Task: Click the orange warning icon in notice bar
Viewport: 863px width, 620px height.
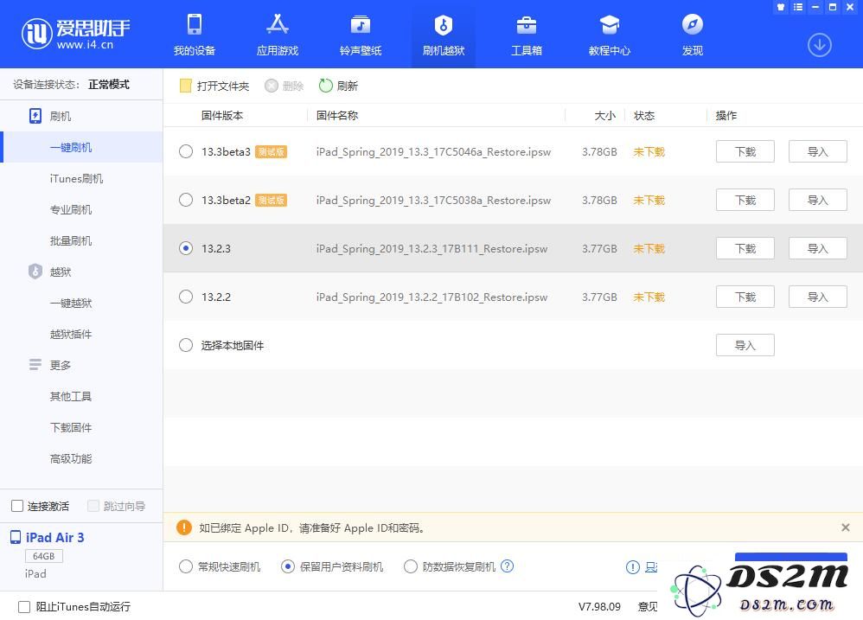Action: pos(184,527)
